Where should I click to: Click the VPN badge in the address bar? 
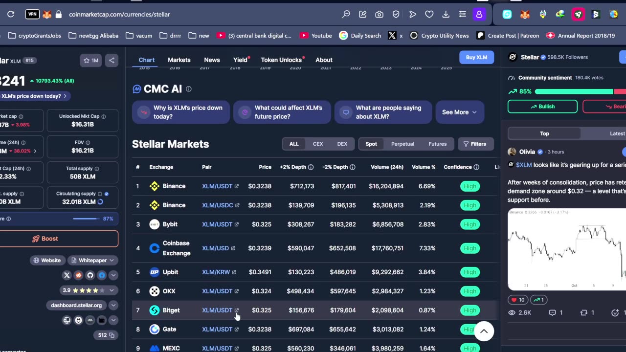tap(32, 14)
